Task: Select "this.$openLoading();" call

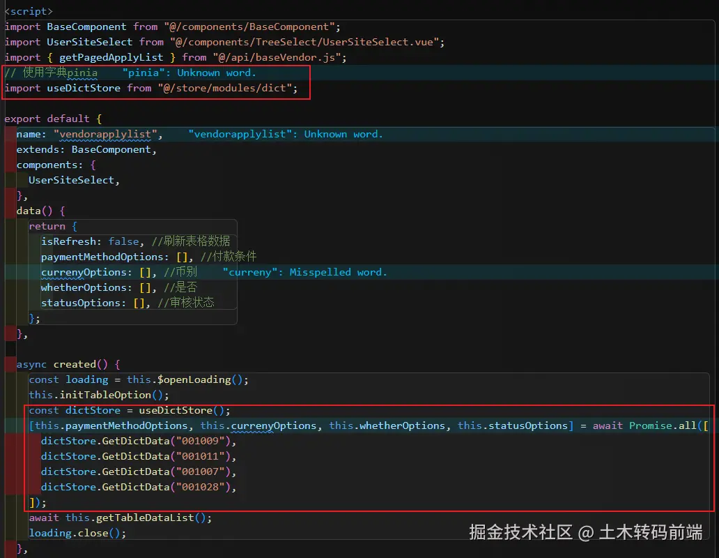Action: pyautogui.click(x=187, y=379)
